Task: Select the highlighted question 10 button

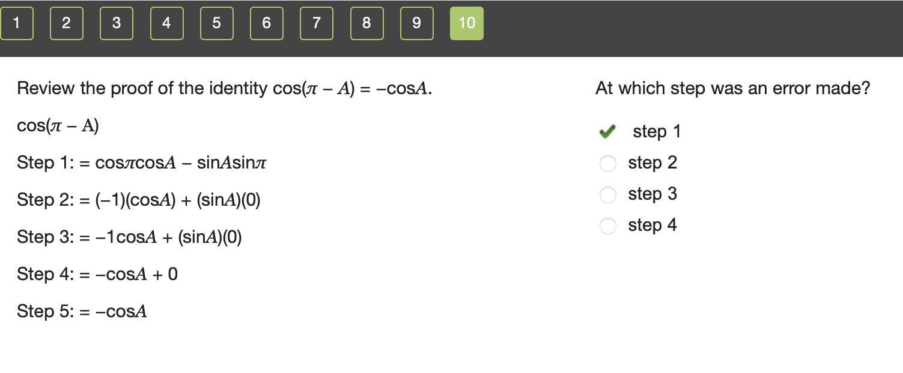Action: 467,23
